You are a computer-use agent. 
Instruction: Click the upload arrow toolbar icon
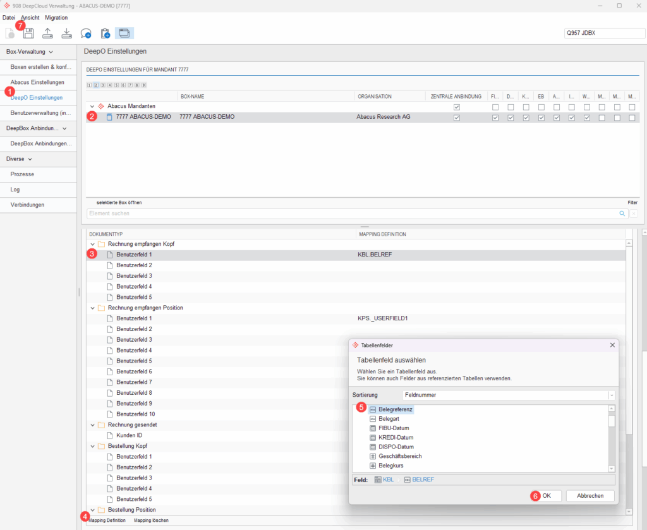pos(47,33)
